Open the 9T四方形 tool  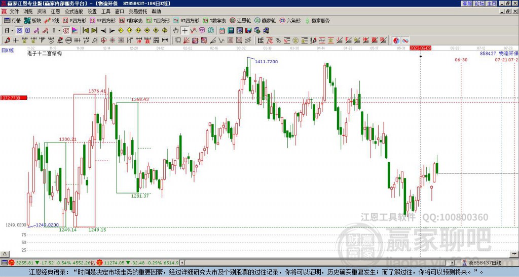pos(187,20)
